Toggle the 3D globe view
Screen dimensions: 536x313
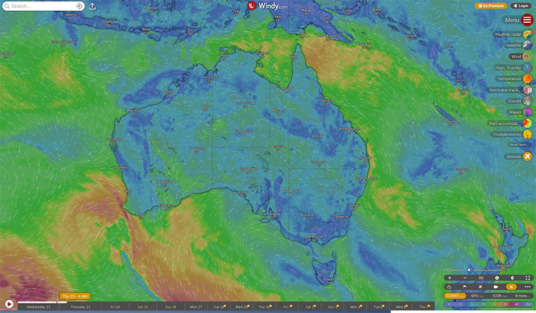point(481,277)
